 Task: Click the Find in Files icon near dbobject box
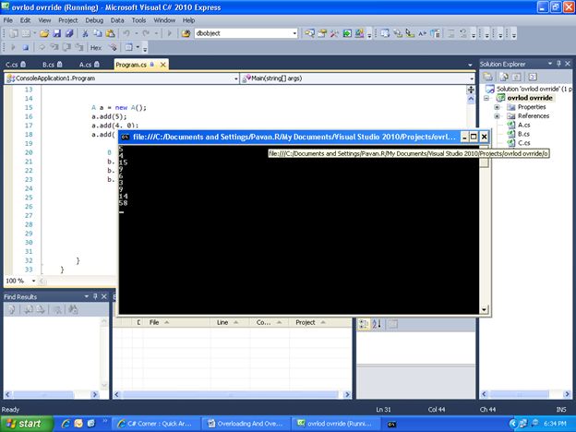tap(186, 33)
